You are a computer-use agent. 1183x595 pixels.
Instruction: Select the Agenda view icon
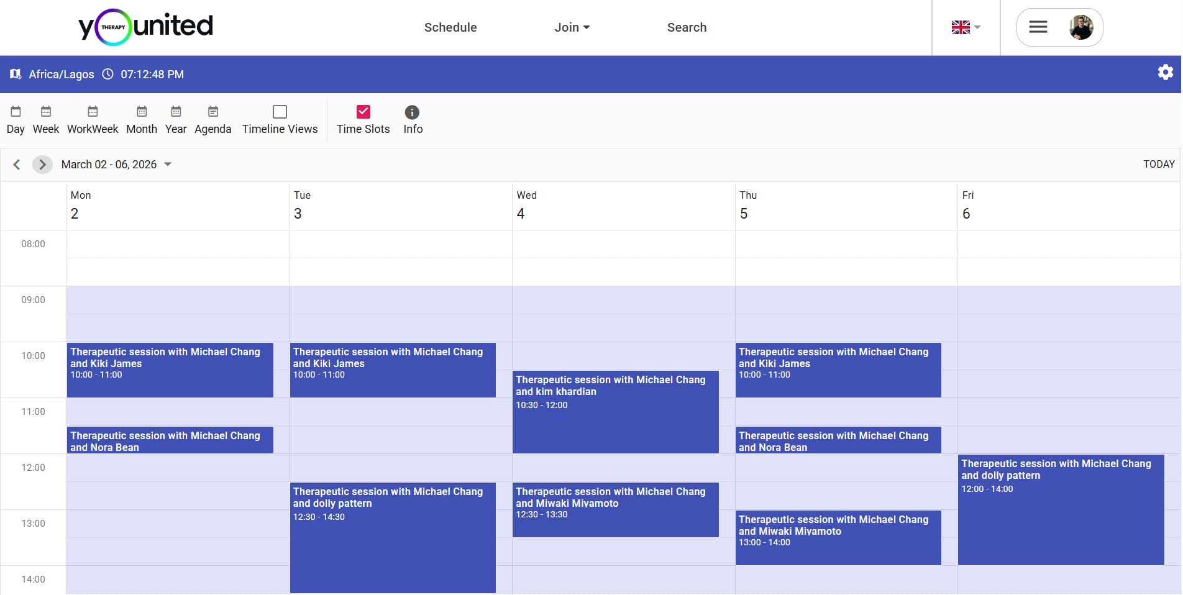(x=212, y=119)
